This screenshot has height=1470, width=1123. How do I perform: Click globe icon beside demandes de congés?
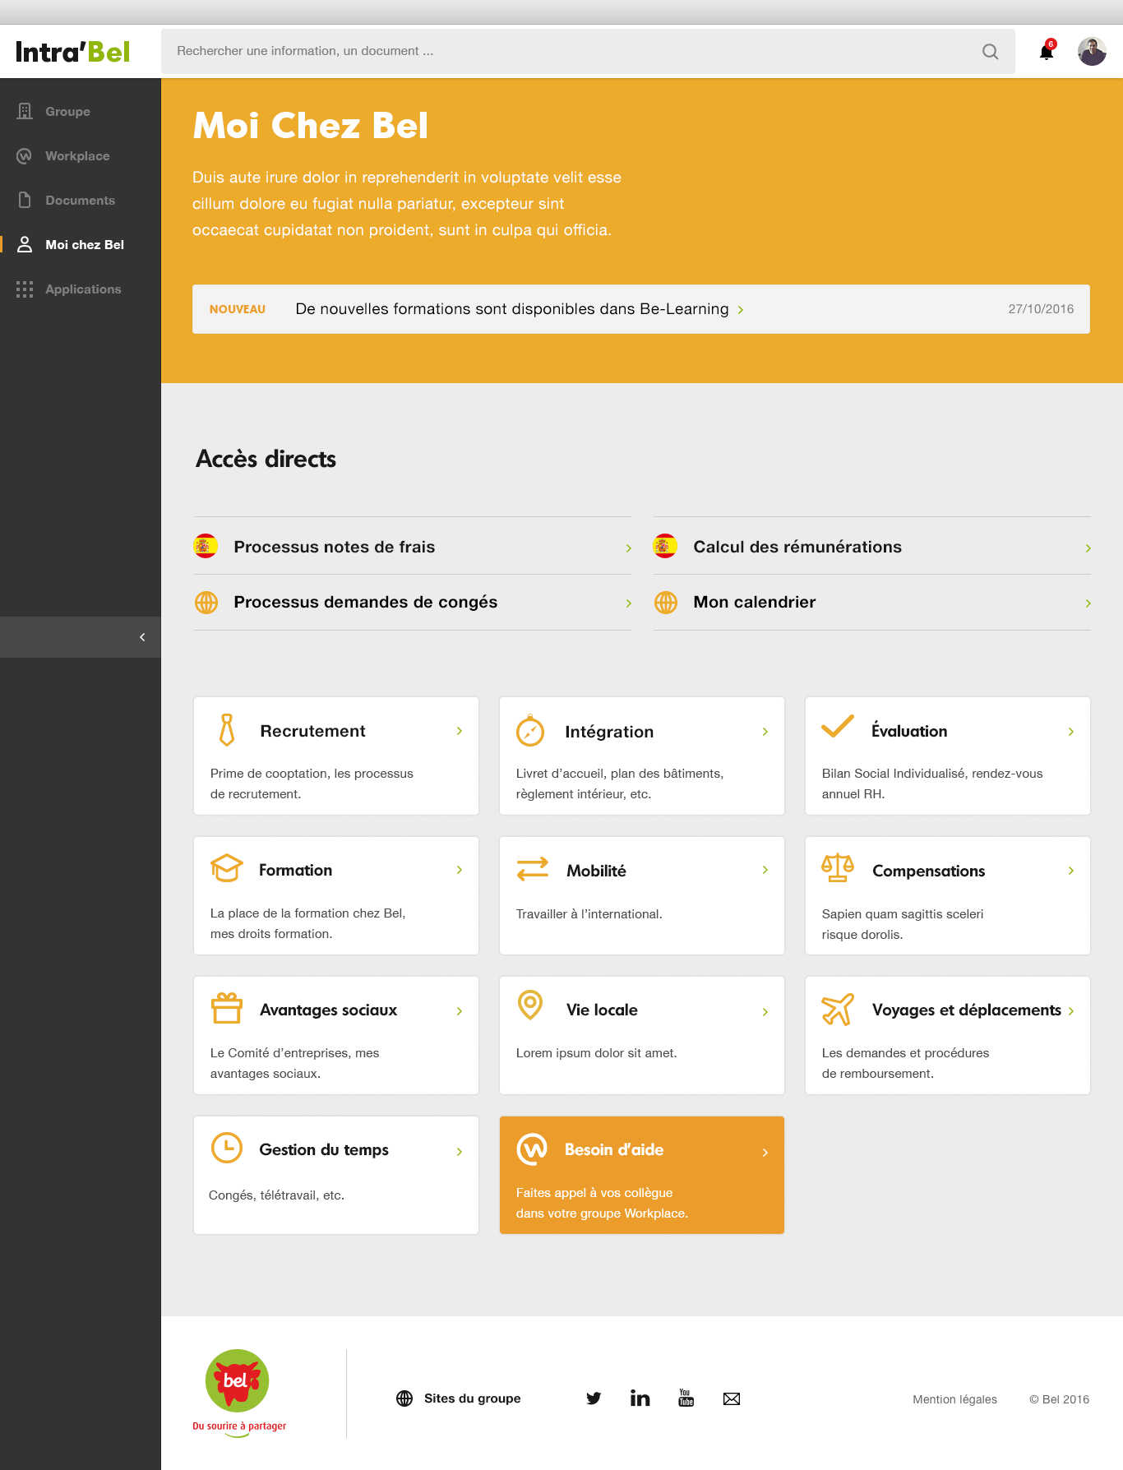[206, 603]
